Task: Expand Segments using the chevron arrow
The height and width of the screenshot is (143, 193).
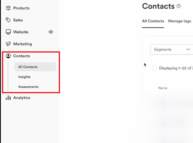Action: (x=188, y=49)
